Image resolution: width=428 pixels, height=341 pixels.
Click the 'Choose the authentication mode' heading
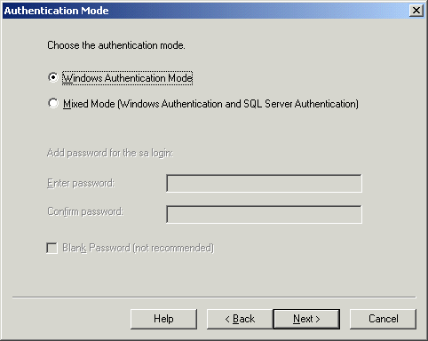click(x=116, y=45)
